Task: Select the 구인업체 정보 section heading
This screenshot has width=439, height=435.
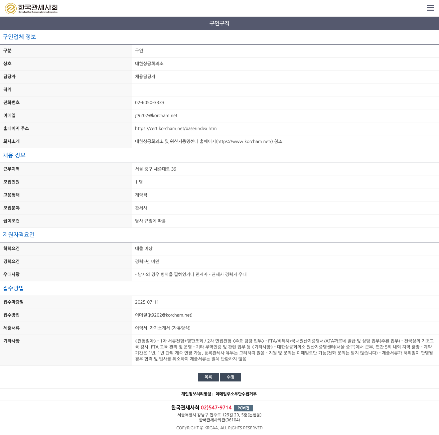Action: click(20, 37)
